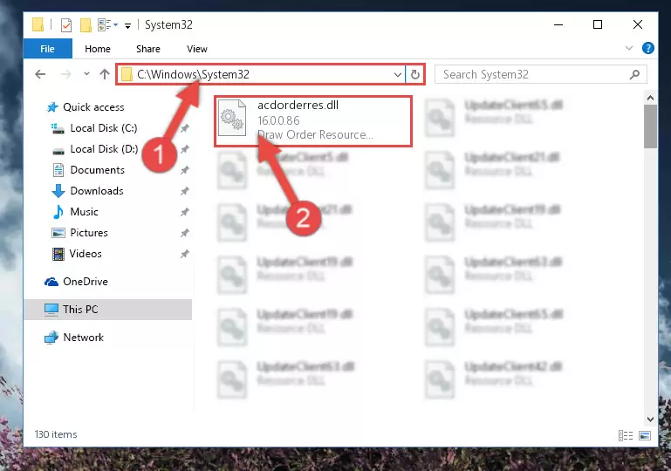Click the acdorderres.dll gear file icon
671x471 pixels.
coord(232,118)
